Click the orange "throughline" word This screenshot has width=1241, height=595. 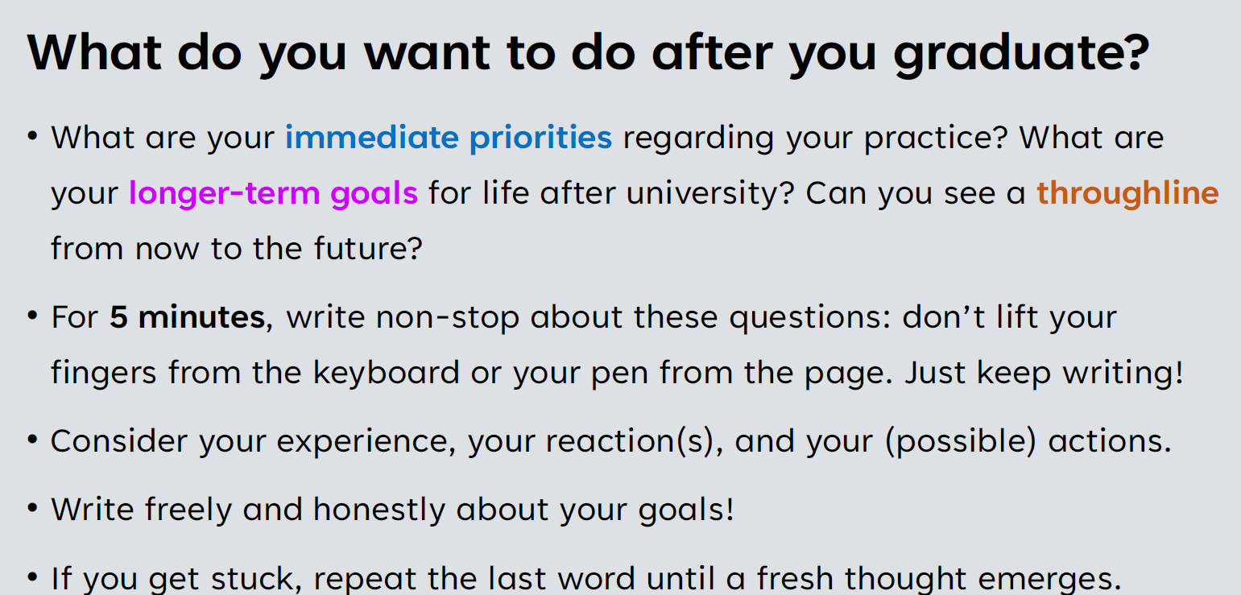(1127, 193)
